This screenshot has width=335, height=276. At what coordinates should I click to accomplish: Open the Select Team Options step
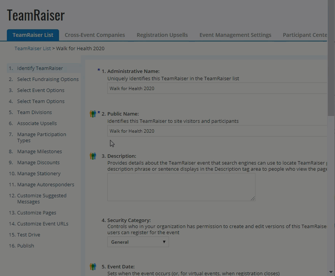click(41, 101)
